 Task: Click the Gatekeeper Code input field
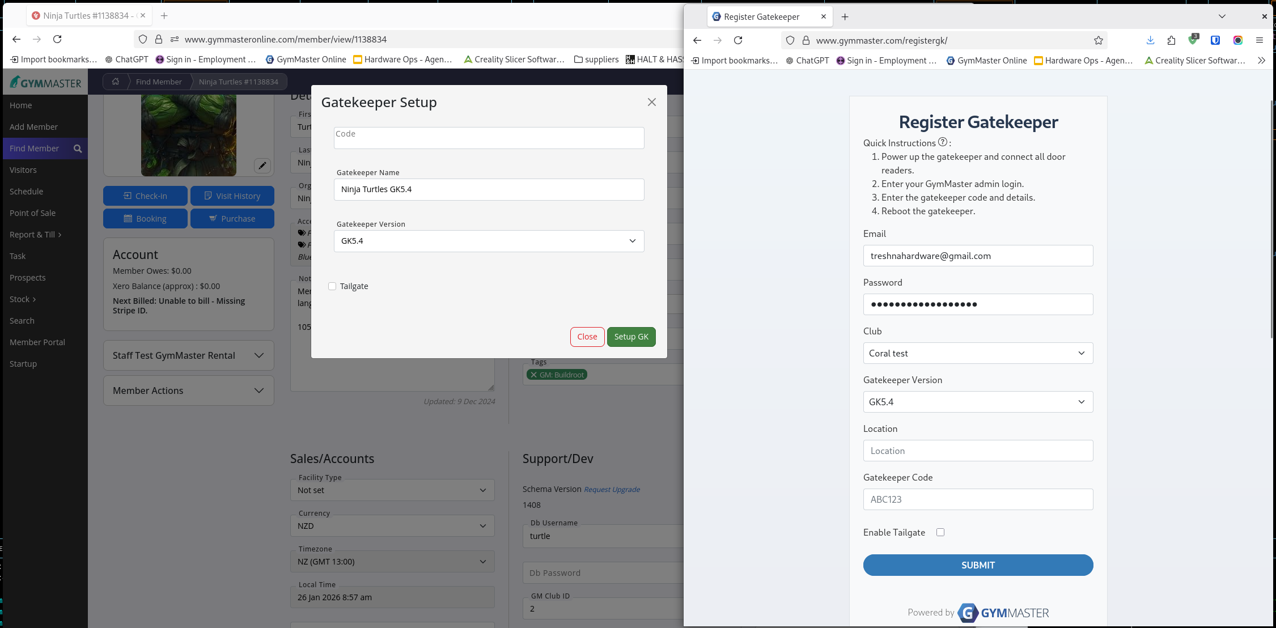point(978,499)
